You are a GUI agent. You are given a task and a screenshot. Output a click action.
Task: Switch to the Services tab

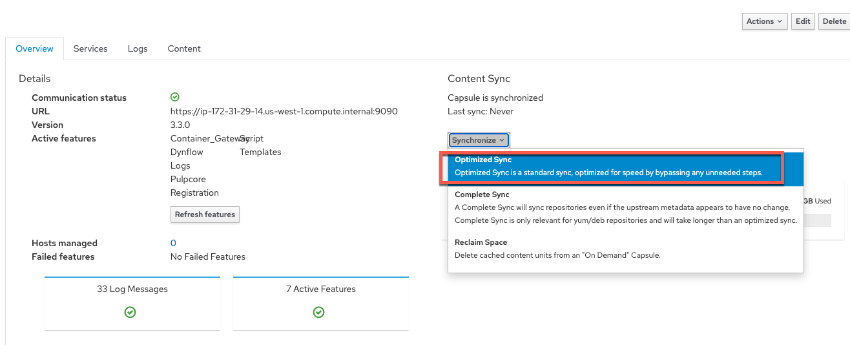90,48
